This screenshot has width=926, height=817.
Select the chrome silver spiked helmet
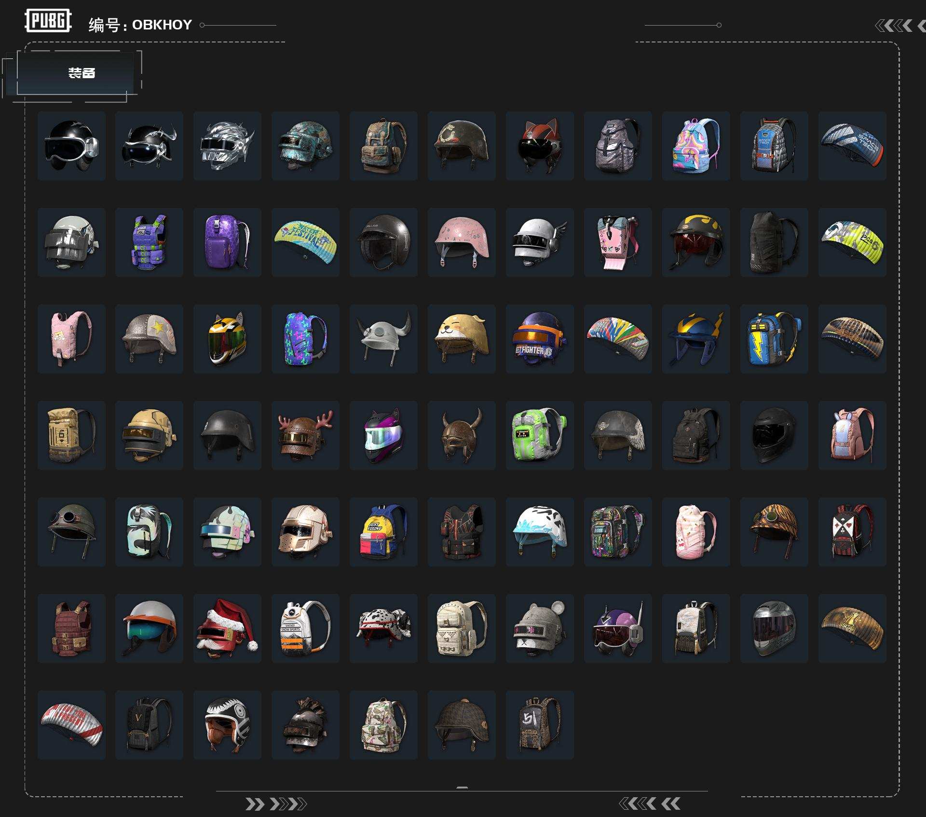coord(227,146)
